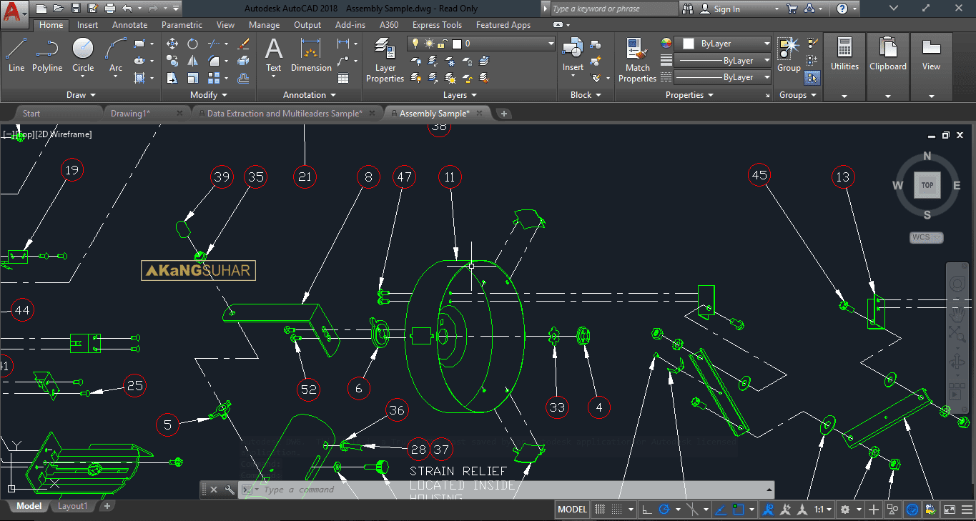This screenshot has width=976, height=521.
Task: Click the Match Properties tool
Action: pyautogui.click(x=637, y=60)
